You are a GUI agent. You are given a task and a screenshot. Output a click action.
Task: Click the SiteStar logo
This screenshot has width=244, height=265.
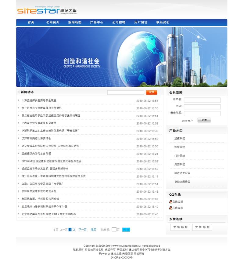(46, 11)
